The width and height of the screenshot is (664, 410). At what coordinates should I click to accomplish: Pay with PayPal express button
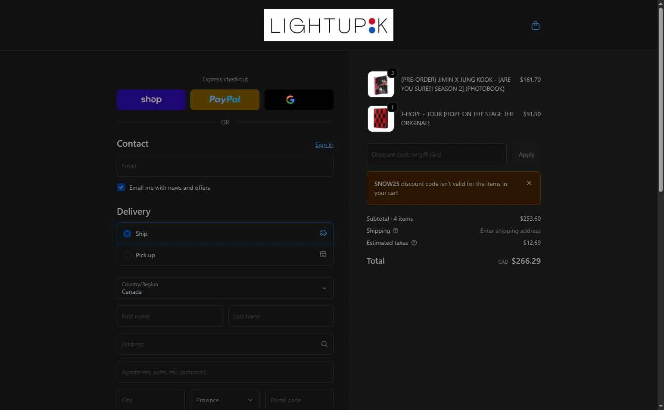225,100
